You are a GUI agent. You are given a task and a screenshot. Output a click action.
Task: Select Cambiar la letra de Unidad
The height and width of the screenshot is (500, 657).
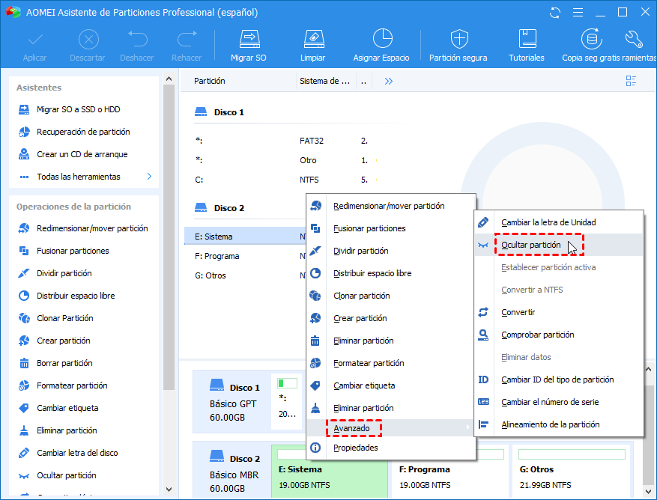click(x=559, y=222)
